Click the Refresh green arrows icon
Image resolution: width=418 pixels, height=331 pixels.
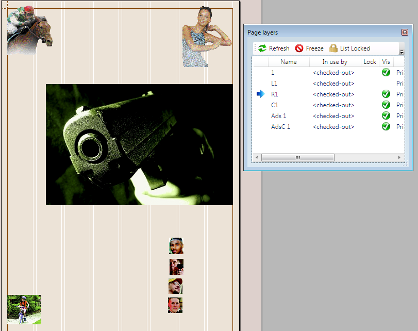pos(262,48)
